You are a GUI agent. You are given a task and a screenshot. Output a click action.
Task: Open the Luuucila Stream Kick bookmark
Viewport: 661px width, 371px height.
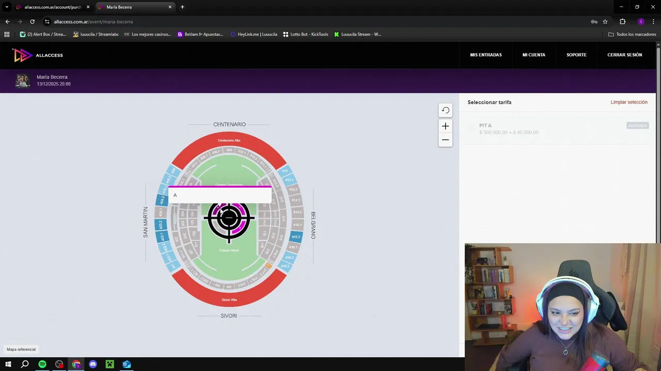coord(357,34)
